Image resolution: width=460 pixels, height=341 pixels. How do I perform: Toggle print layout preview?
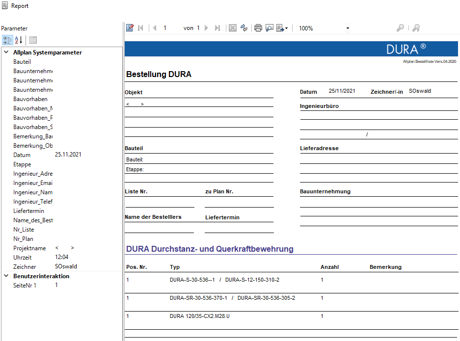270,28
